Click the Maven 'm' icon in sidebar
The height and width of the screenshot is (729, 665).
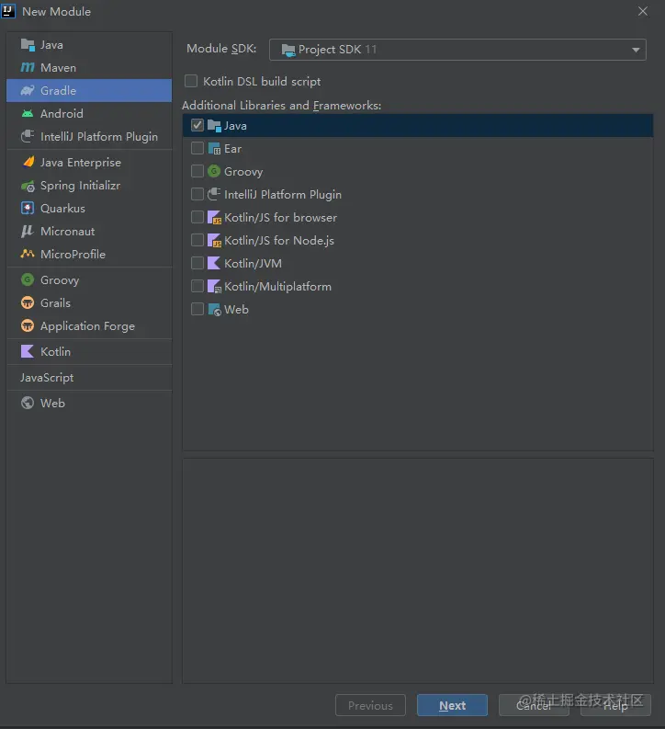(28, 68)
